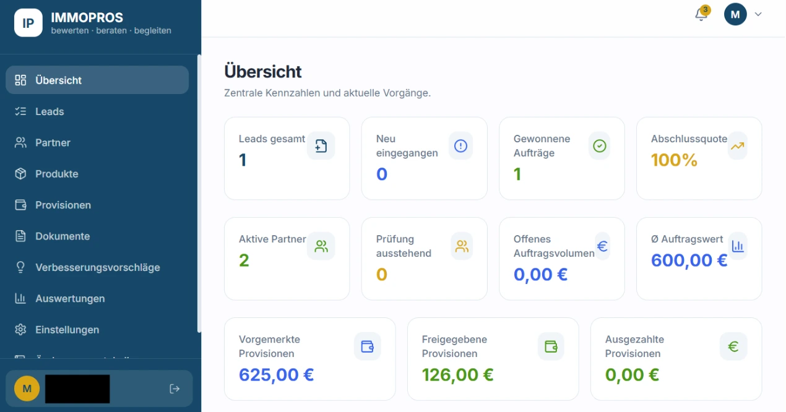Click the Freigegebene Provisionen wallet icon

[x=551, y=346]
